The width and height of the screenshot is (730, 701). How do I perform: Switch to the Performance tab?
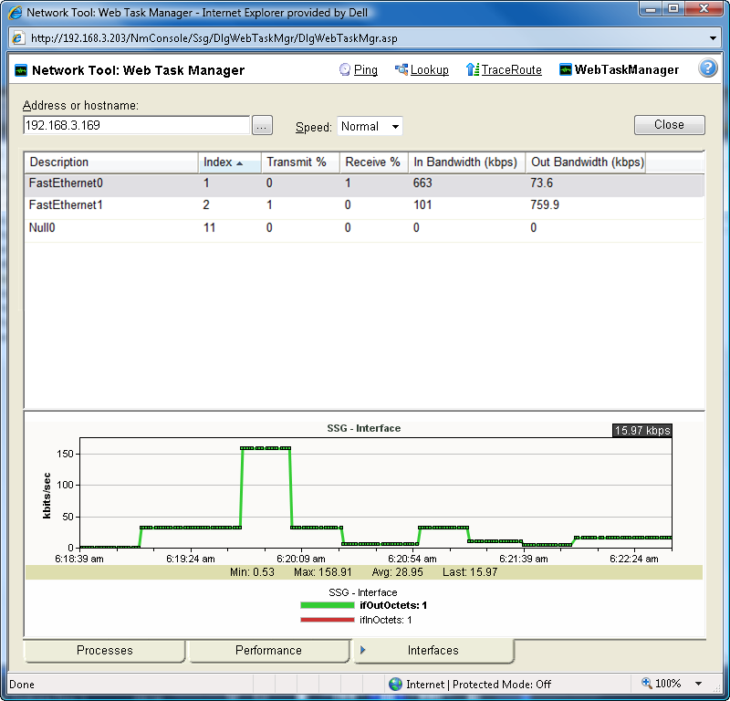(x=268, y=650)
